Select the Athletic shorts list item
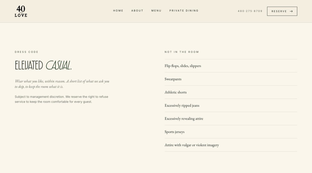Viewport: 312px width, 173px height. coord(231,92)
